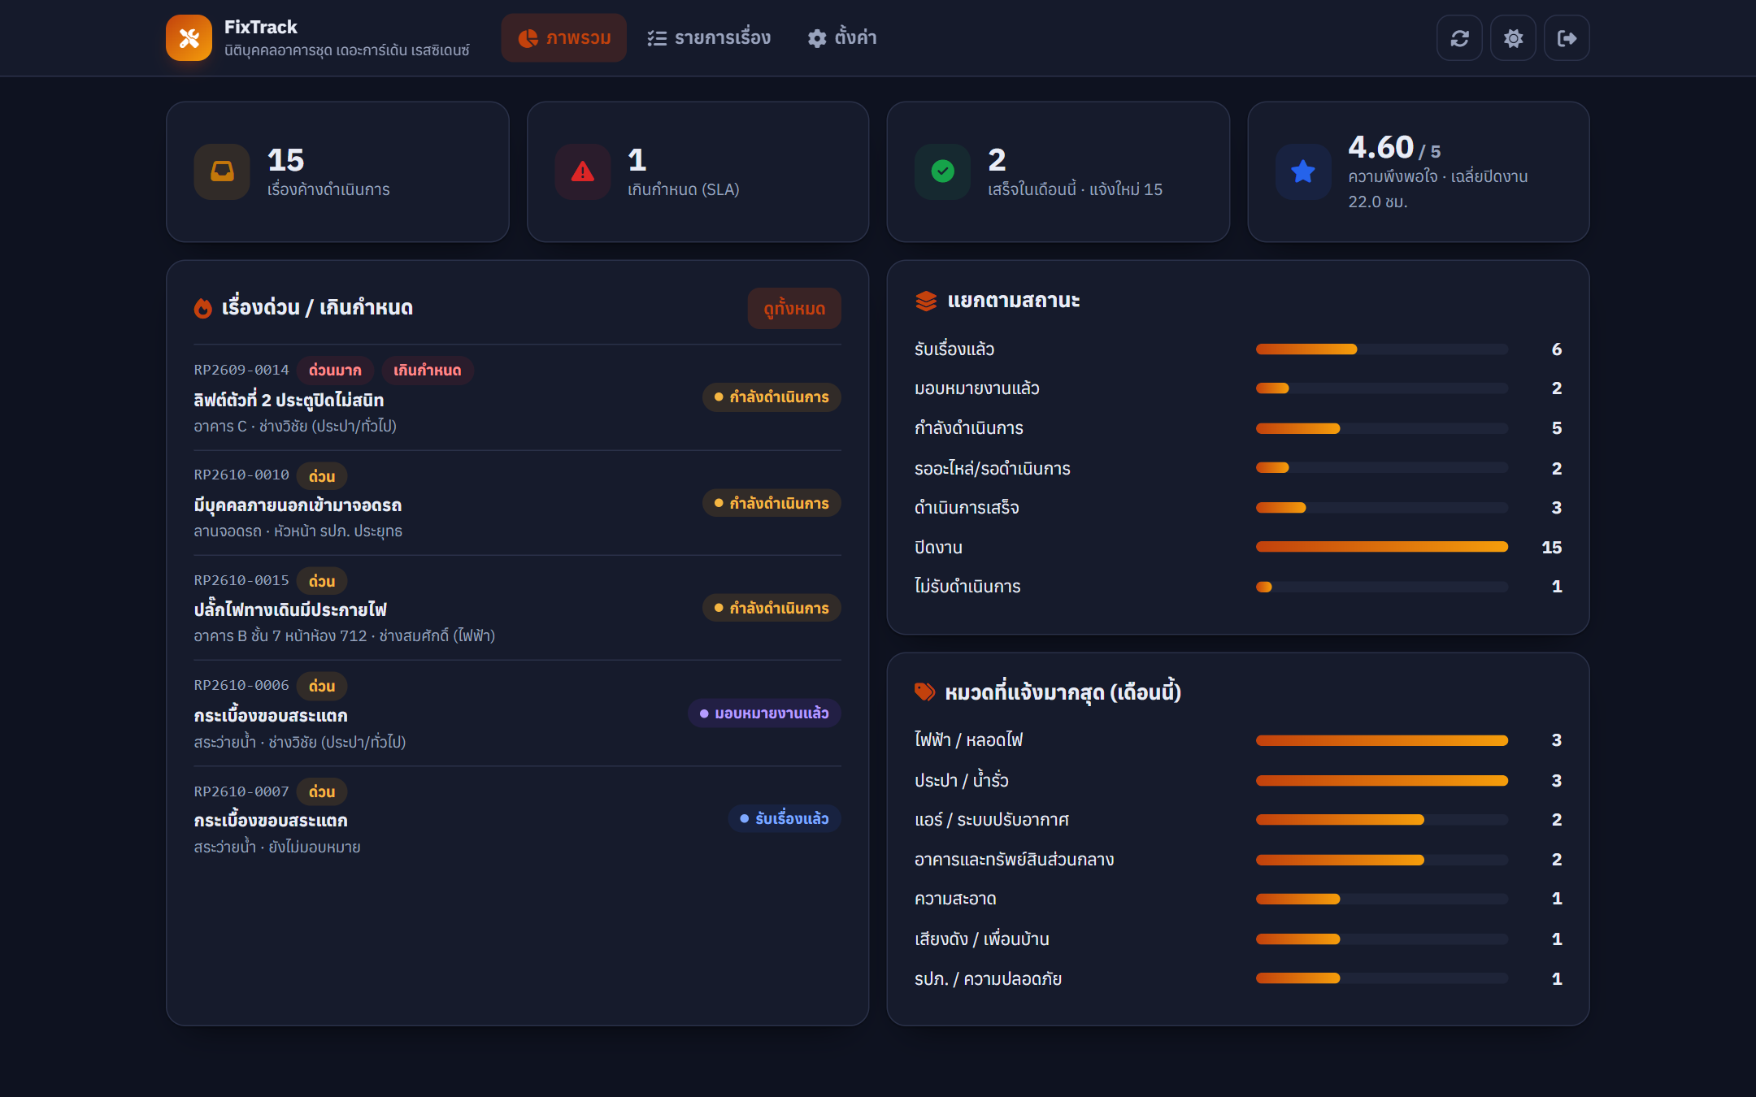
Task: Click the blue star satisfaction icon
Action: pyautogui.click(x=1303, y=171)
